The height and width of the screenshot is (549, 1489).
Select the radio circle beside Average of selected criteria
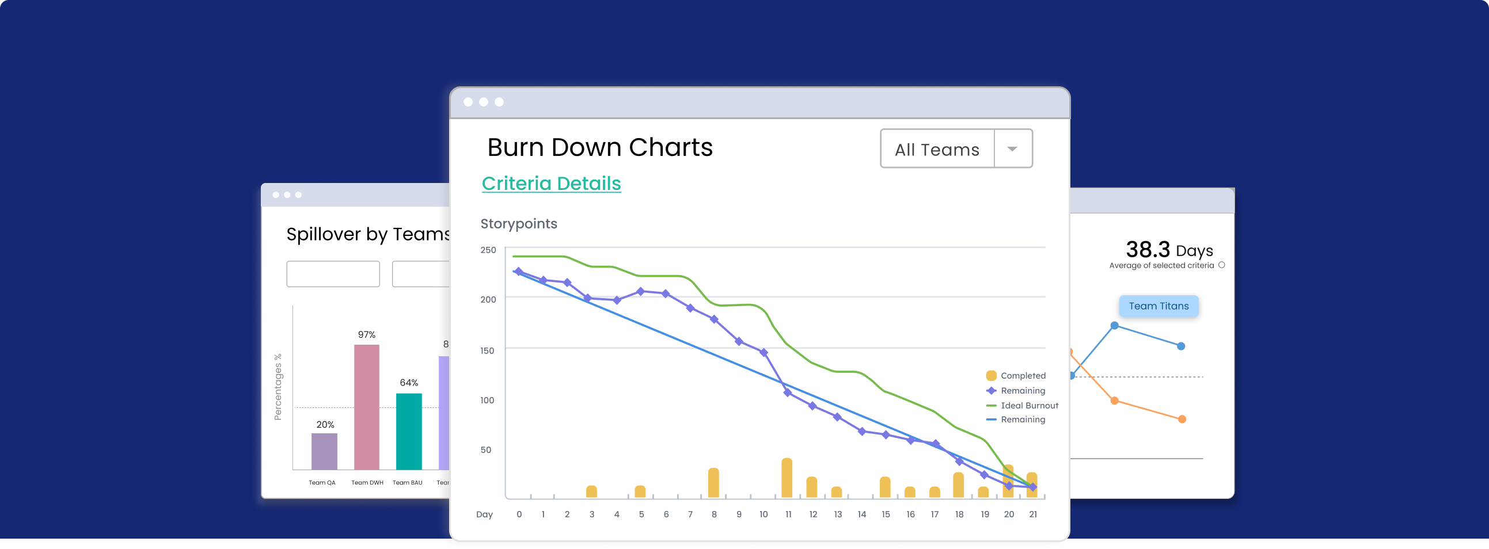click(1221, 265)
